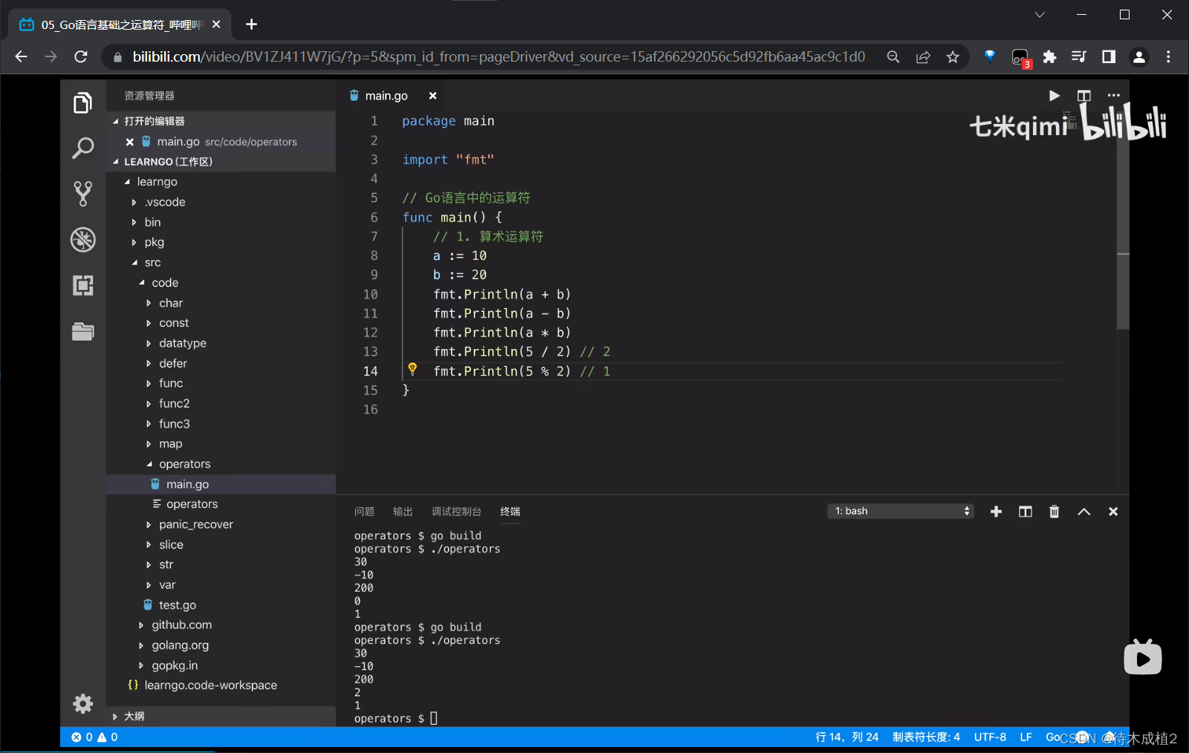Open main.go in operators folder
This screenshot has width=1189, height=753.
click(187, 484)
